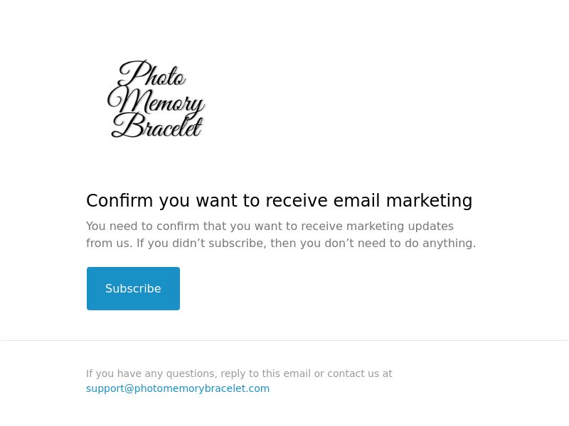The width and height of the screenshot is (569, 426).
Task: Click "contact us at" in the footer
Action: tap(360, 373)
